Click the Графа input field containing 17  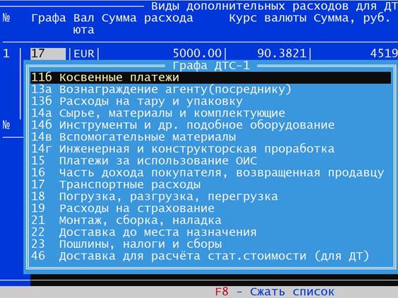tap(48, 54)
